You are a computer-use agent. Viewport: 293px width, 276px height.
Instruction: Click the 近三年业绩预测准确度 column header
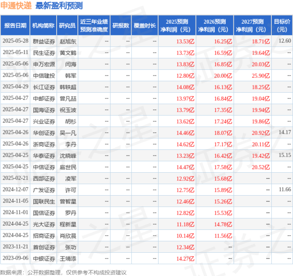[x=94, y=25]
